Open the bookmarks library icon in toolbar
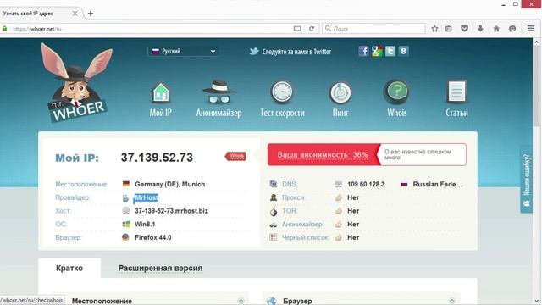This screenshot has width=542, height=305. click(448, 29)
